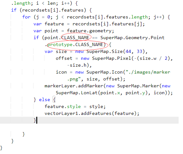Click 'SuperMap.Geometry.Point' text
This screenshot has width=183, height=154.
132,38
